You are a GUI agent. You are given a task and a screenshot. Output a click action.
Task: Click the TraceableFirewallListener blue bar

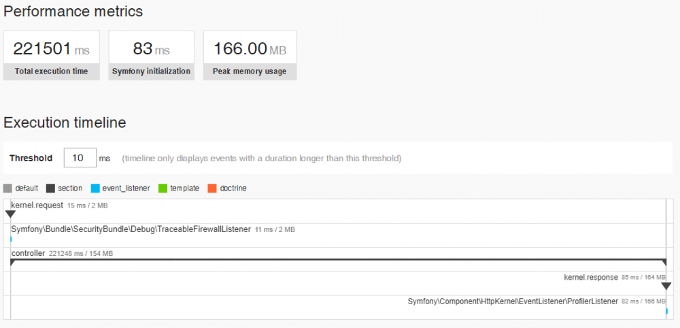click(11, 239)
